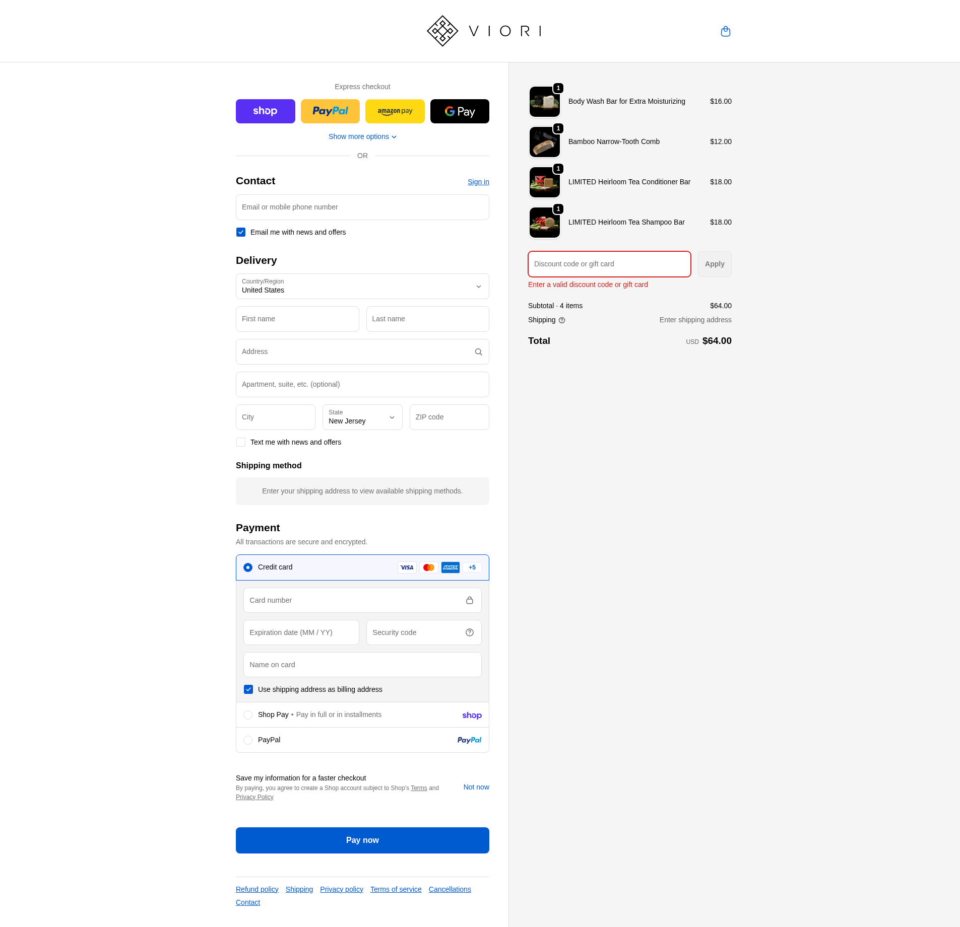Screen dimensions: 960x927
Task: Enable Text me with news and offers
Action: (241, 442)
